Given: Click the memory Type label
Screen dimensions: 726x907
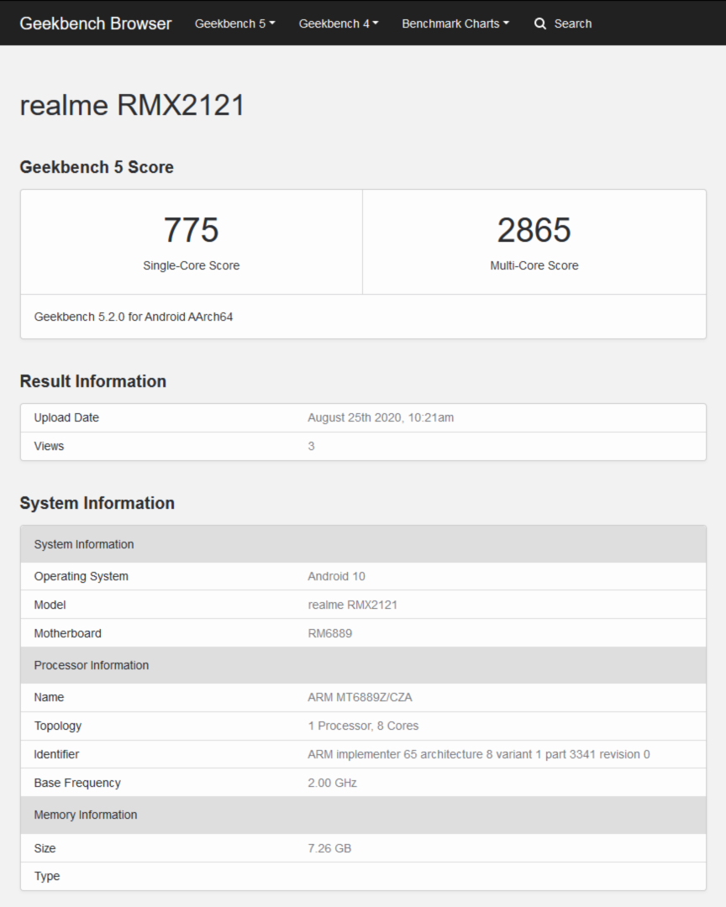Looking at the screenshot, I should (x=47, y=876).
